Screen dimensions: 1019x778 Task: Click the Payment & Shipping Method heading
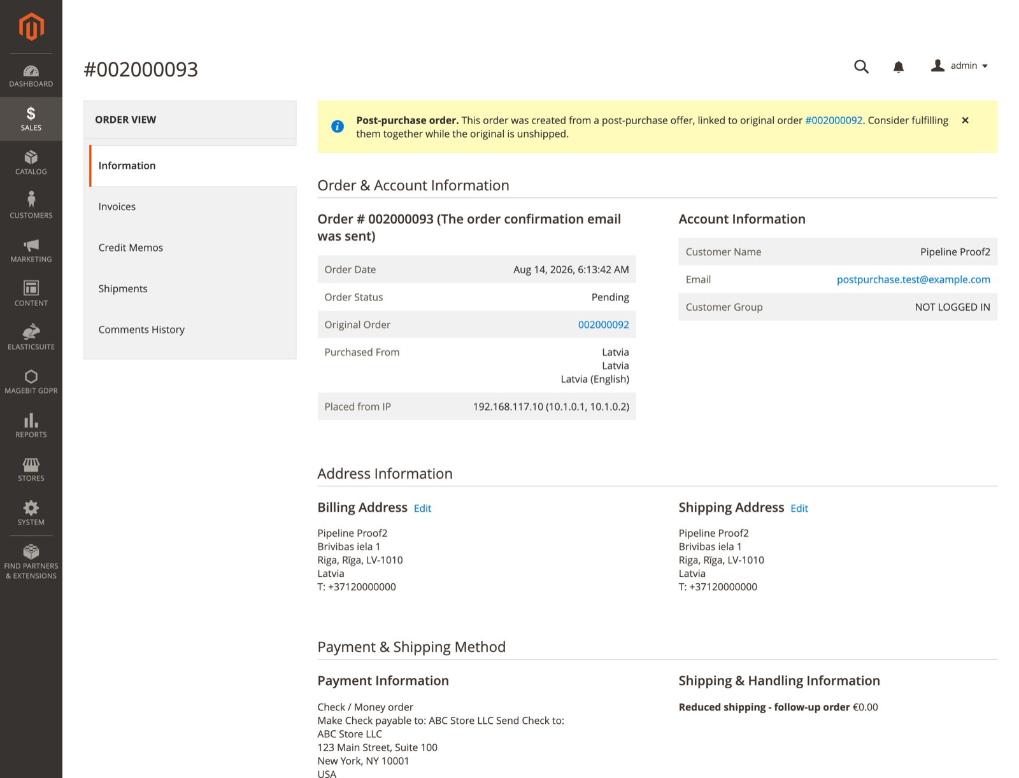pyautogui.click(x=411, y=647)
